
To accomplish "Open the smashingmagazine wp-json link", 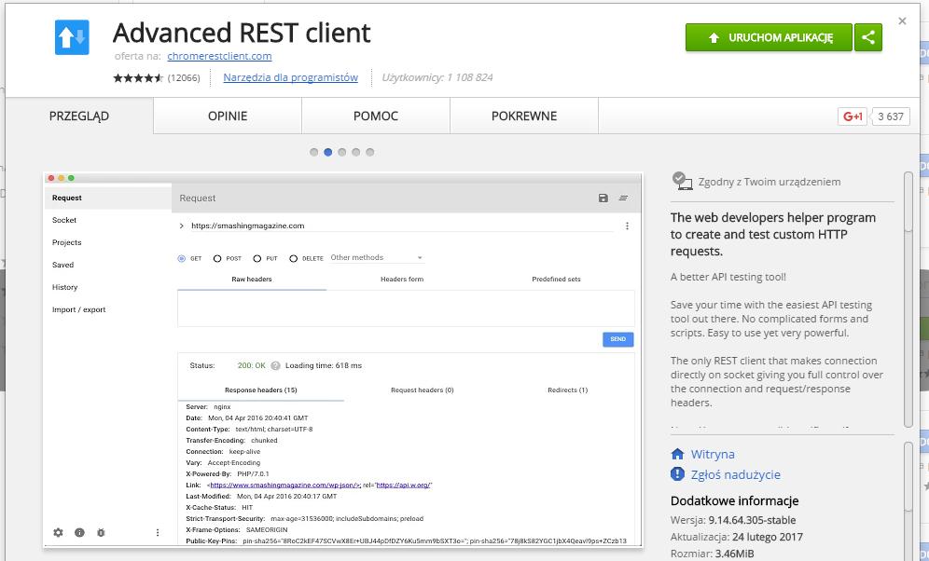I will [x=285, y=486].
